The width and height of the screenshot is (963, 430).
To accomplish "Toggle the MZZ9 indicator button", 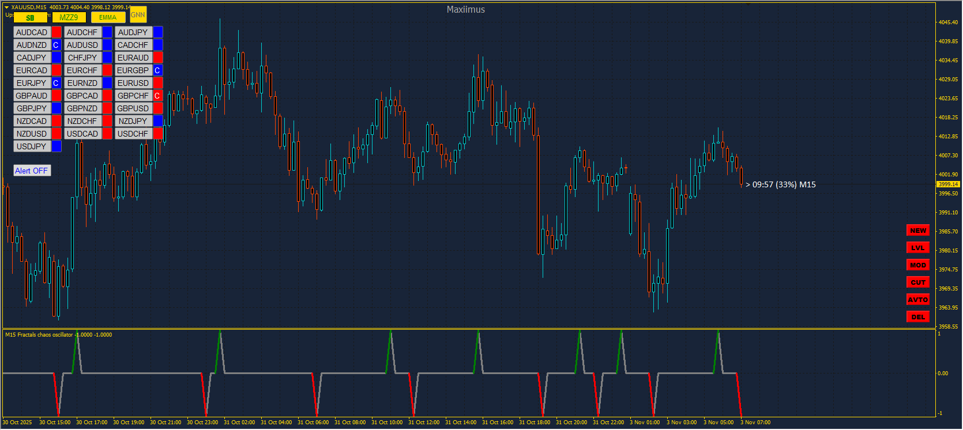I will tap(69, 18).
